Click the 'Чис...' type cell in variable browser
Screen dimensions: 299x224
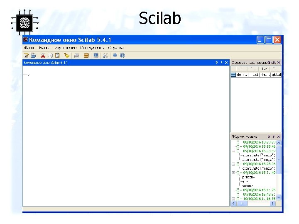[265, 75]
